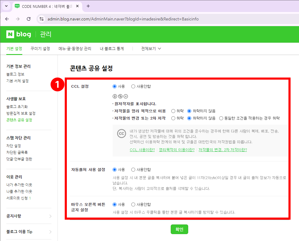The height and width of the screenshot is (241, 299).
Task: Switch to the 꾸미기 설정 tab
Action: 40,49
